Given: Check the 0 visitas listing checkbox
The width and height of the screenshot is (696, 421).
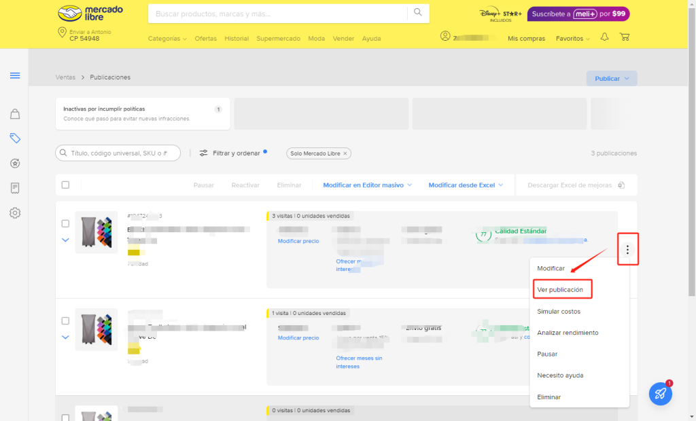Looking at the screenshot, I should [66, 418].
